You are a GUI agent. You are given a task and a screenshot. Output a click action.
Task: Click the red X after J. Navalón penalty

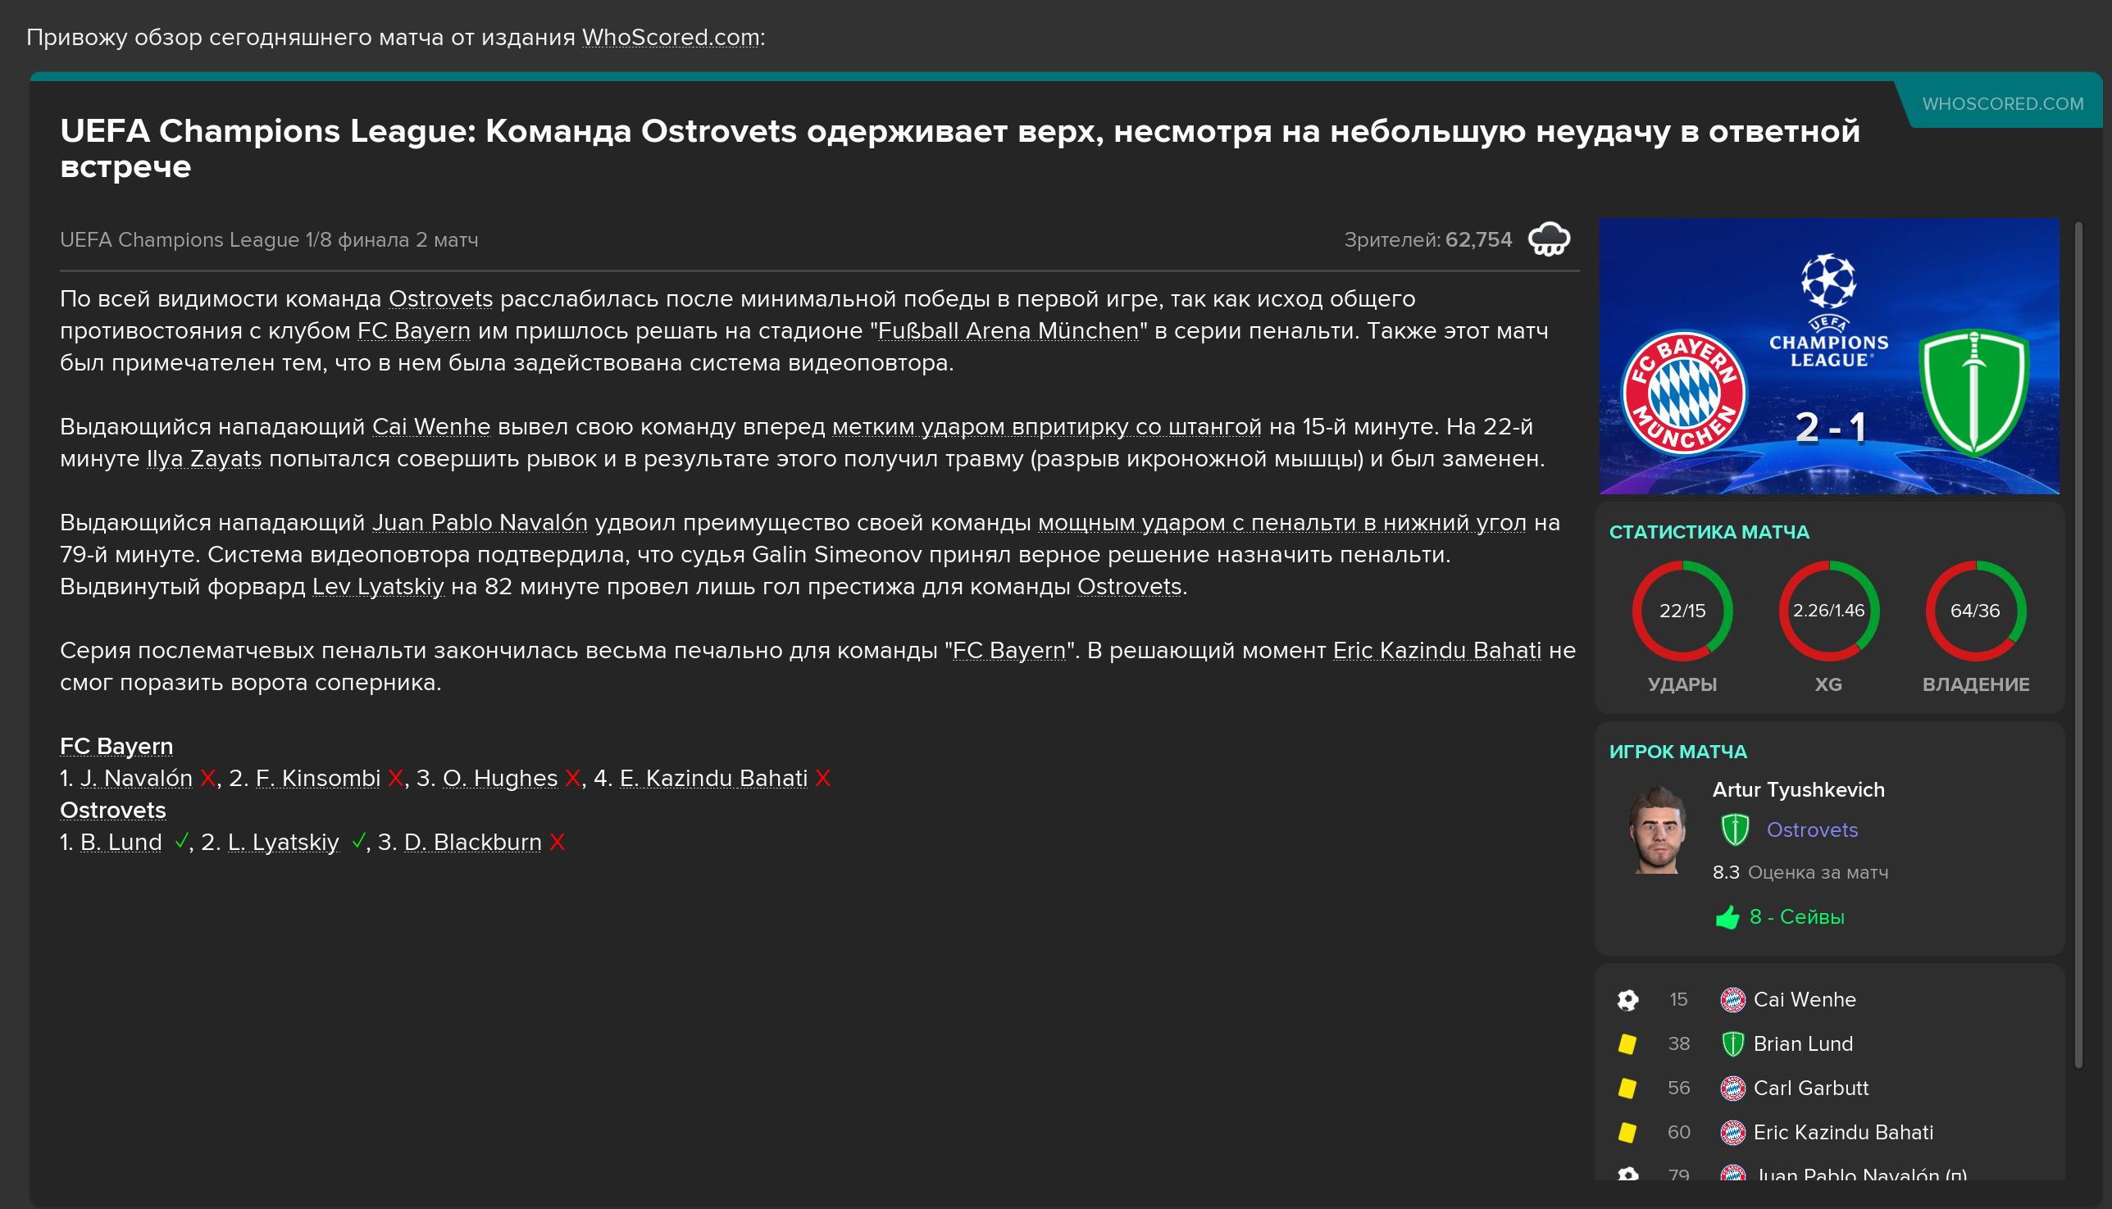coord(207,778)
